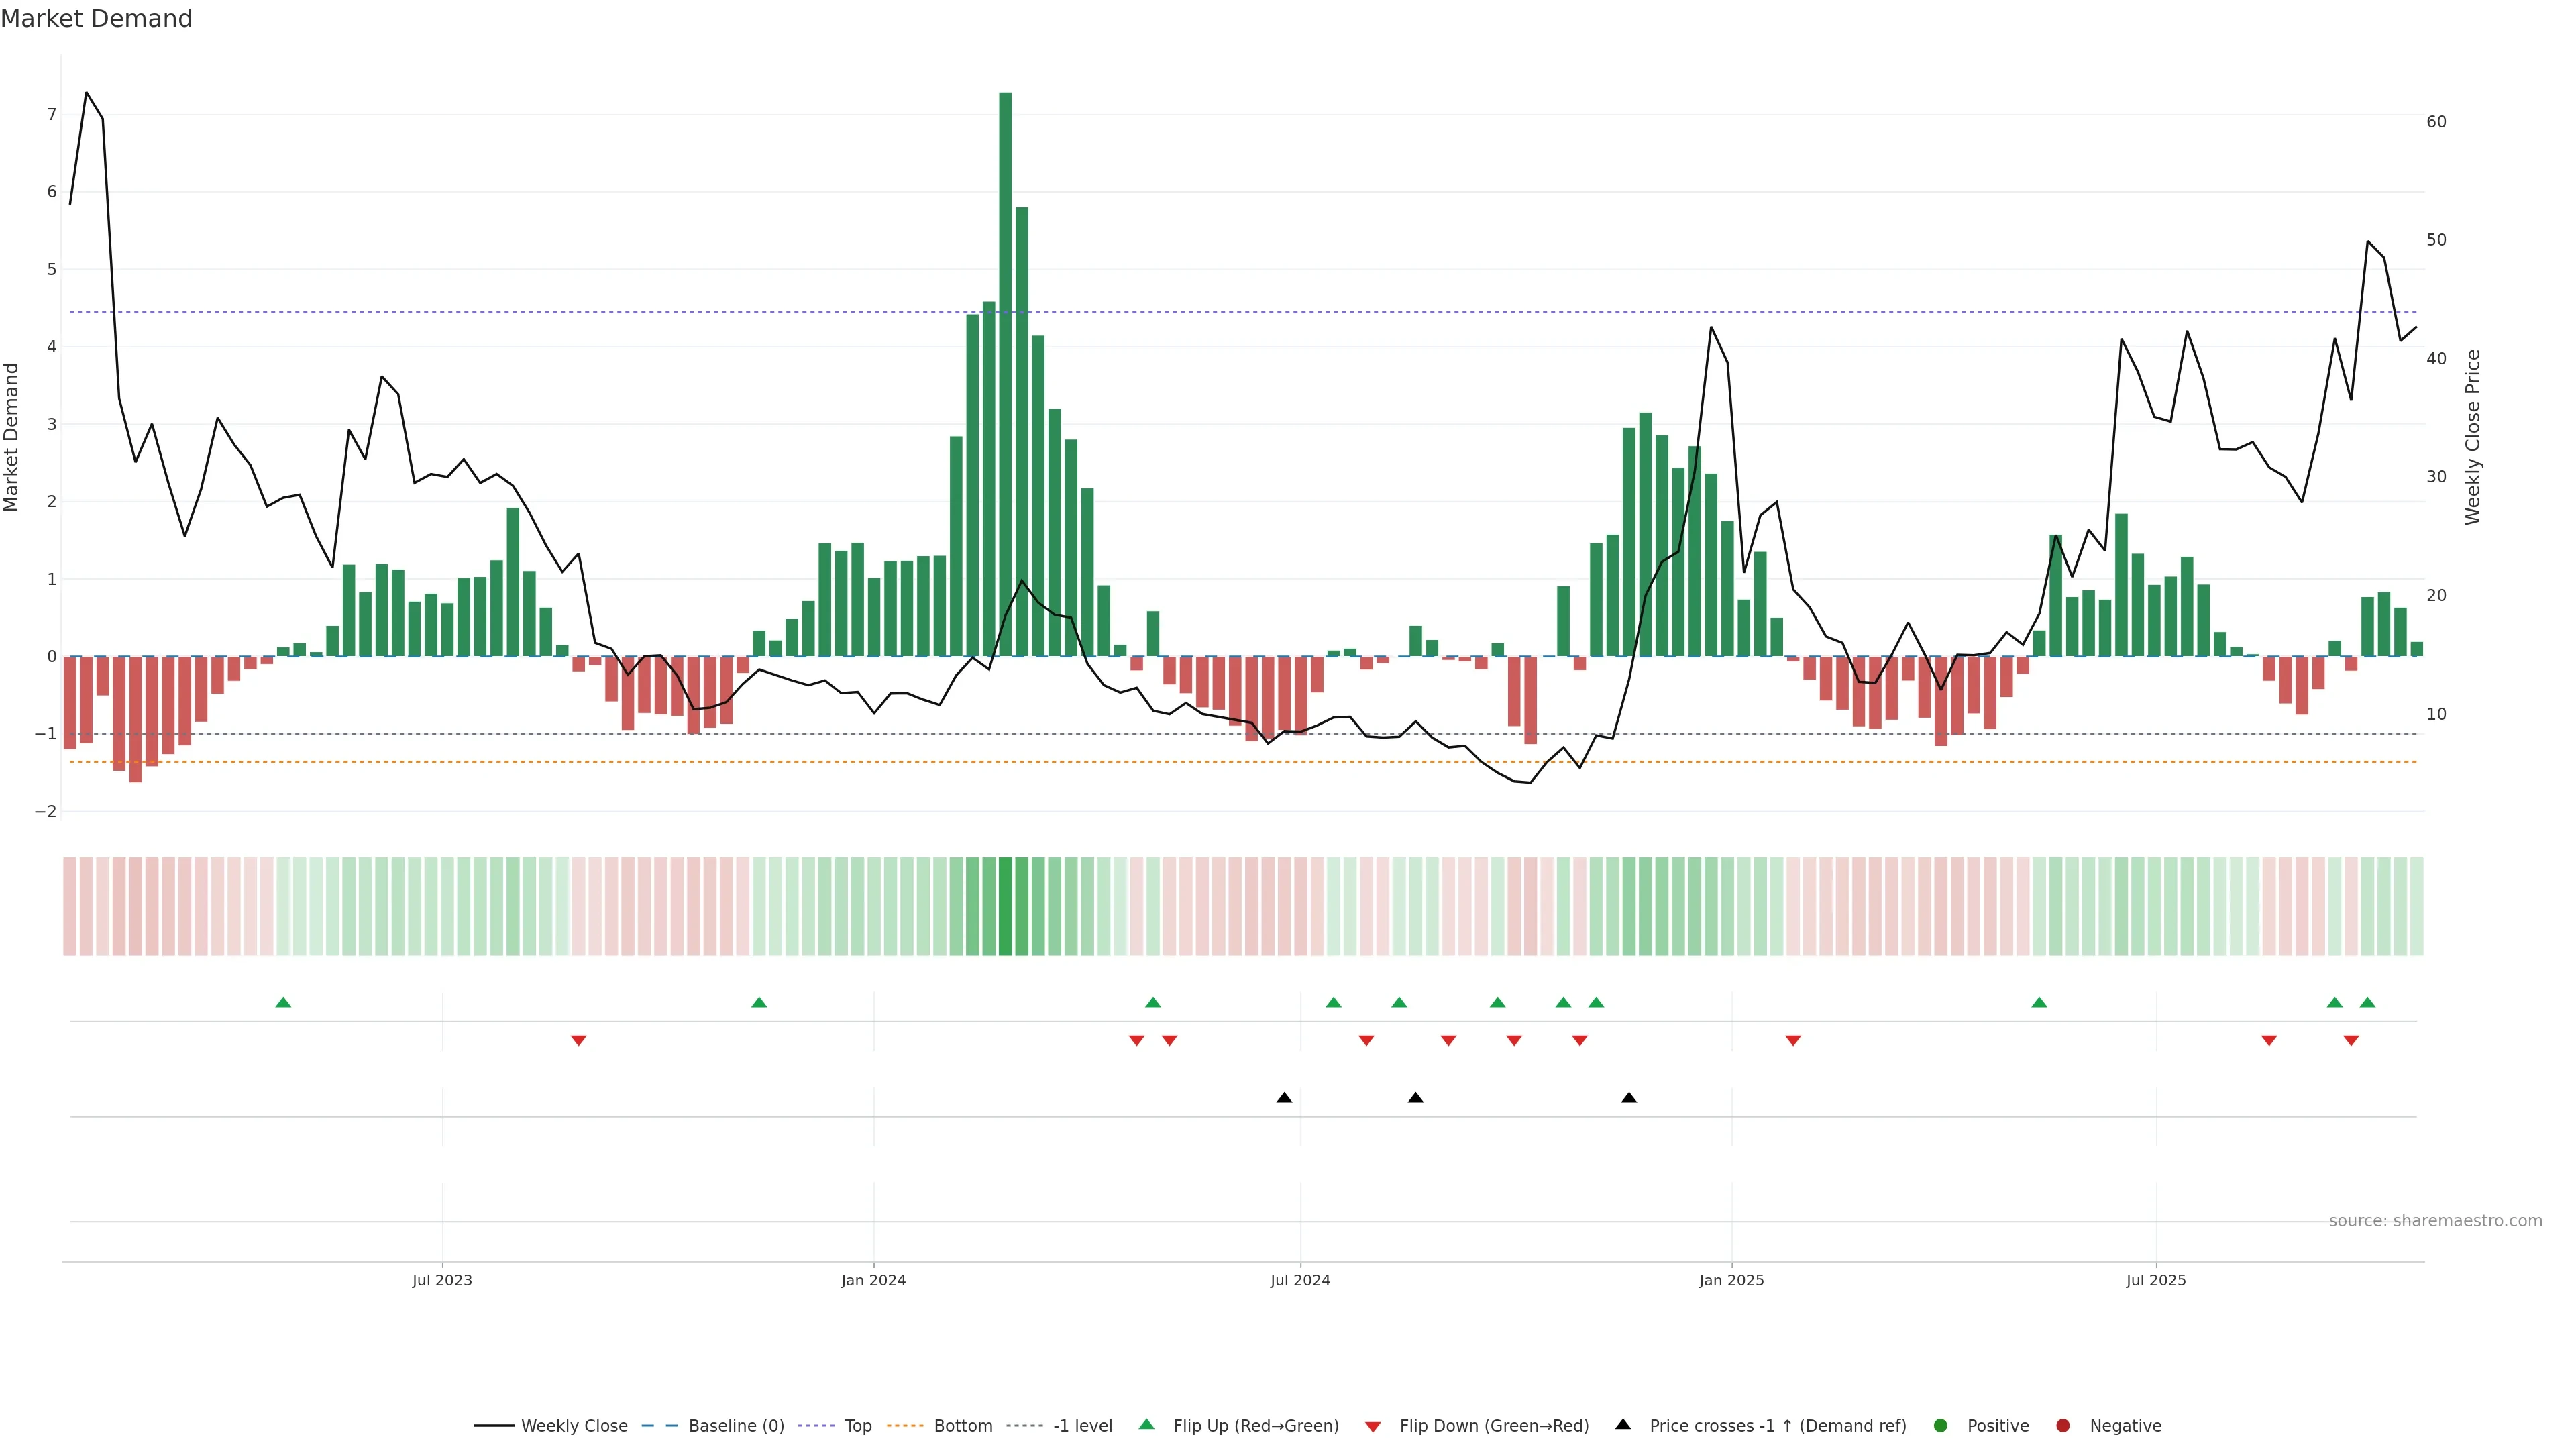Click the red Flip Down legend triangle
2576x1449 pixels.
[1373, 1427]
